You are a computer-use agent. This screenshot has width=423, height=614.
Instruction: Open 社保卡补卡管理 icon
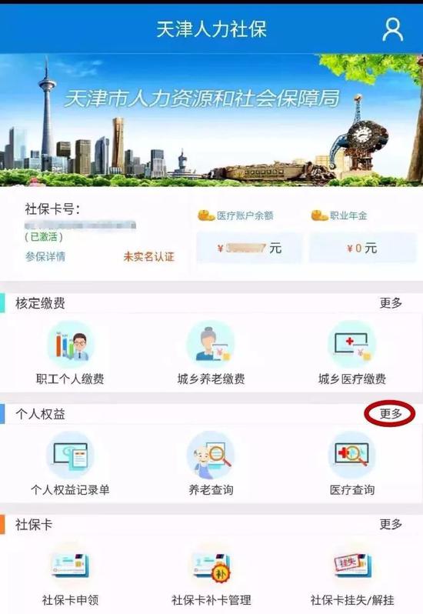211,566
